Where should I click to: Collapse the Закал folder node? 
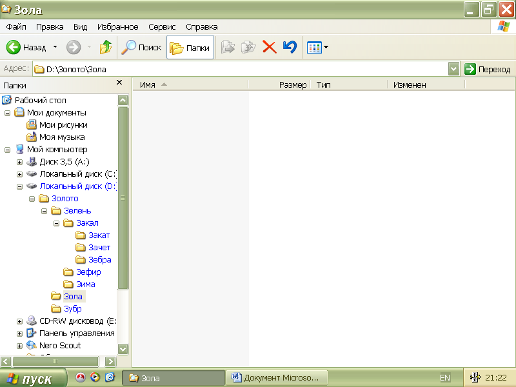tap(56, 223)
